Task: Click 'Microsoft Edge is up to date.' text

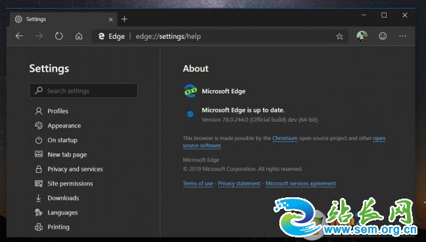Action: (243, 110)
